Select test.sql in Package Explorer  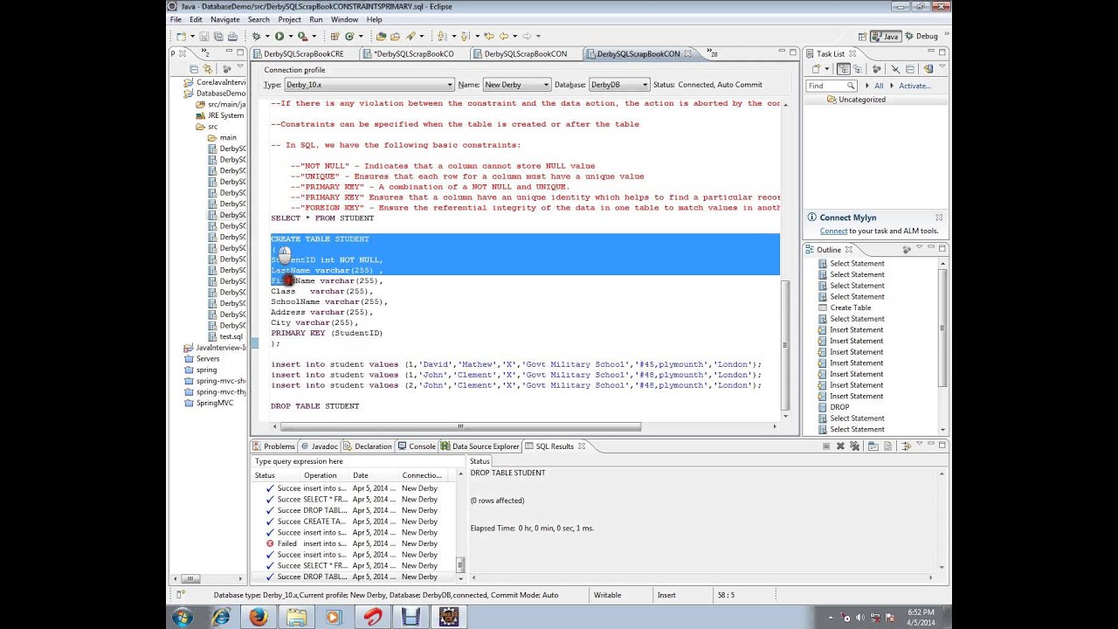tap(225, 336)
